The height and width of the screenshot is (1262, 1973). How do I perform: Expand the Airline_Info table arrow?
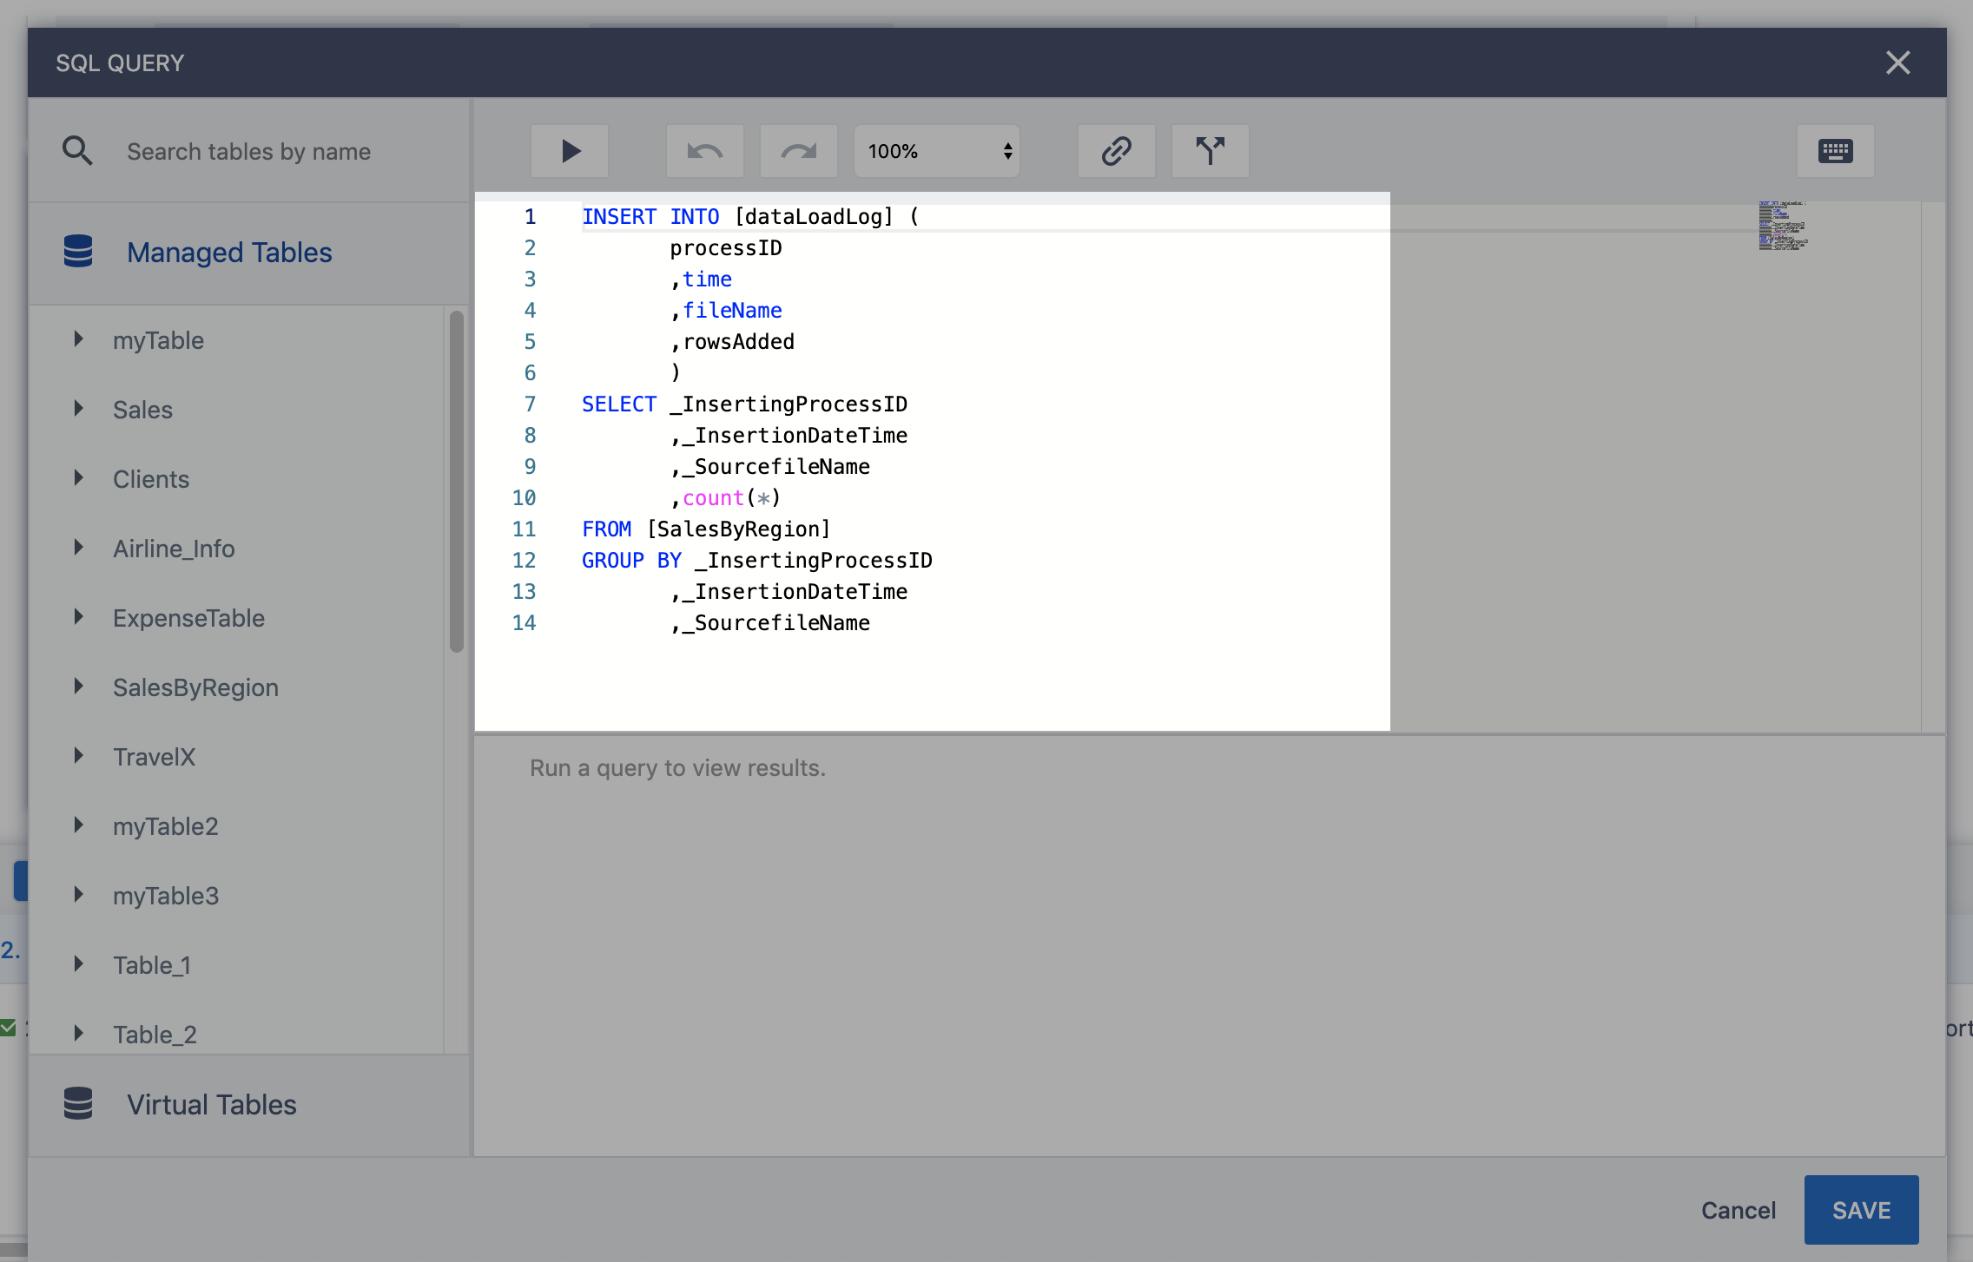coord(79,548)
